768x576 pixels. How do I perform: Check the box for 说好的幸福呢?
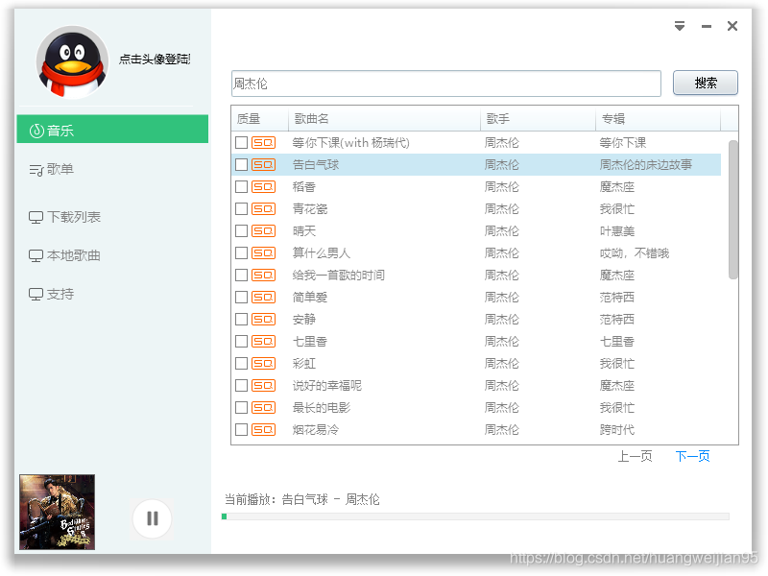coord(241,386)
